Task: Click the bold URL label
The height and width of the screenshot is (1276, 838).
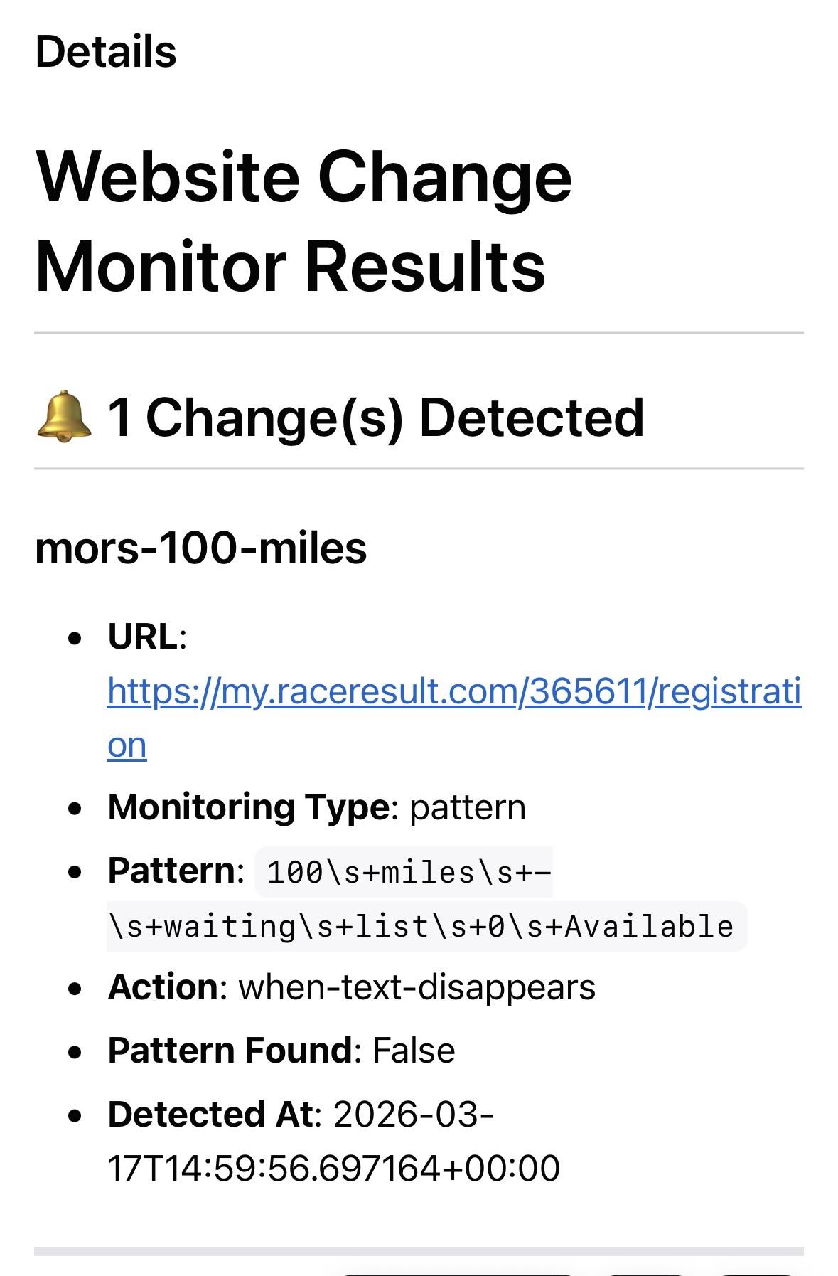Action: (x=143, y=636)
